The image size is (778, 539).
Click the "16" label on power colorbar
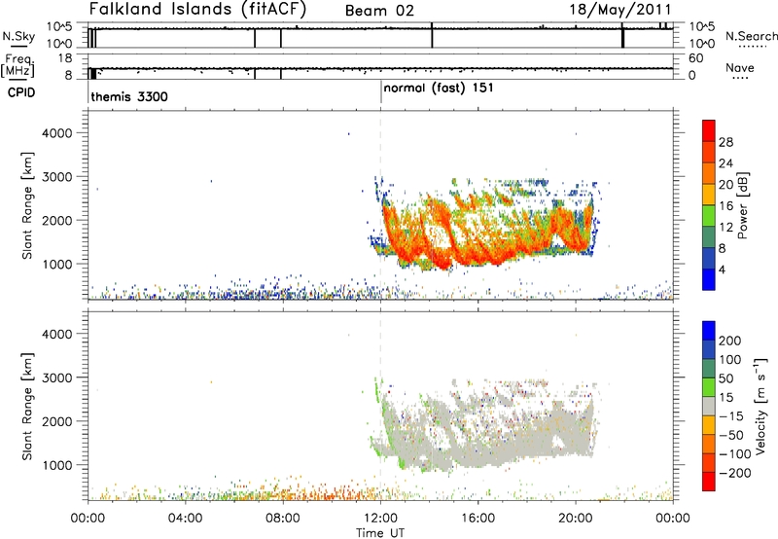tap(725, 205)
